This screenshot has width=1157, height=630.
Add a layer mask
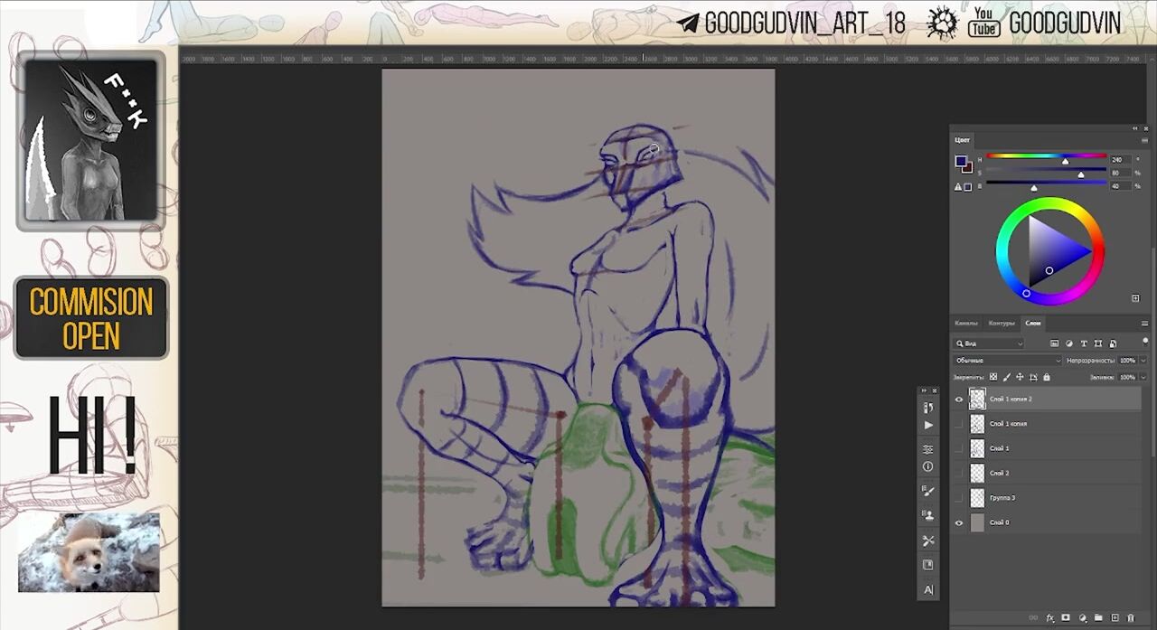coord(1066,618)
